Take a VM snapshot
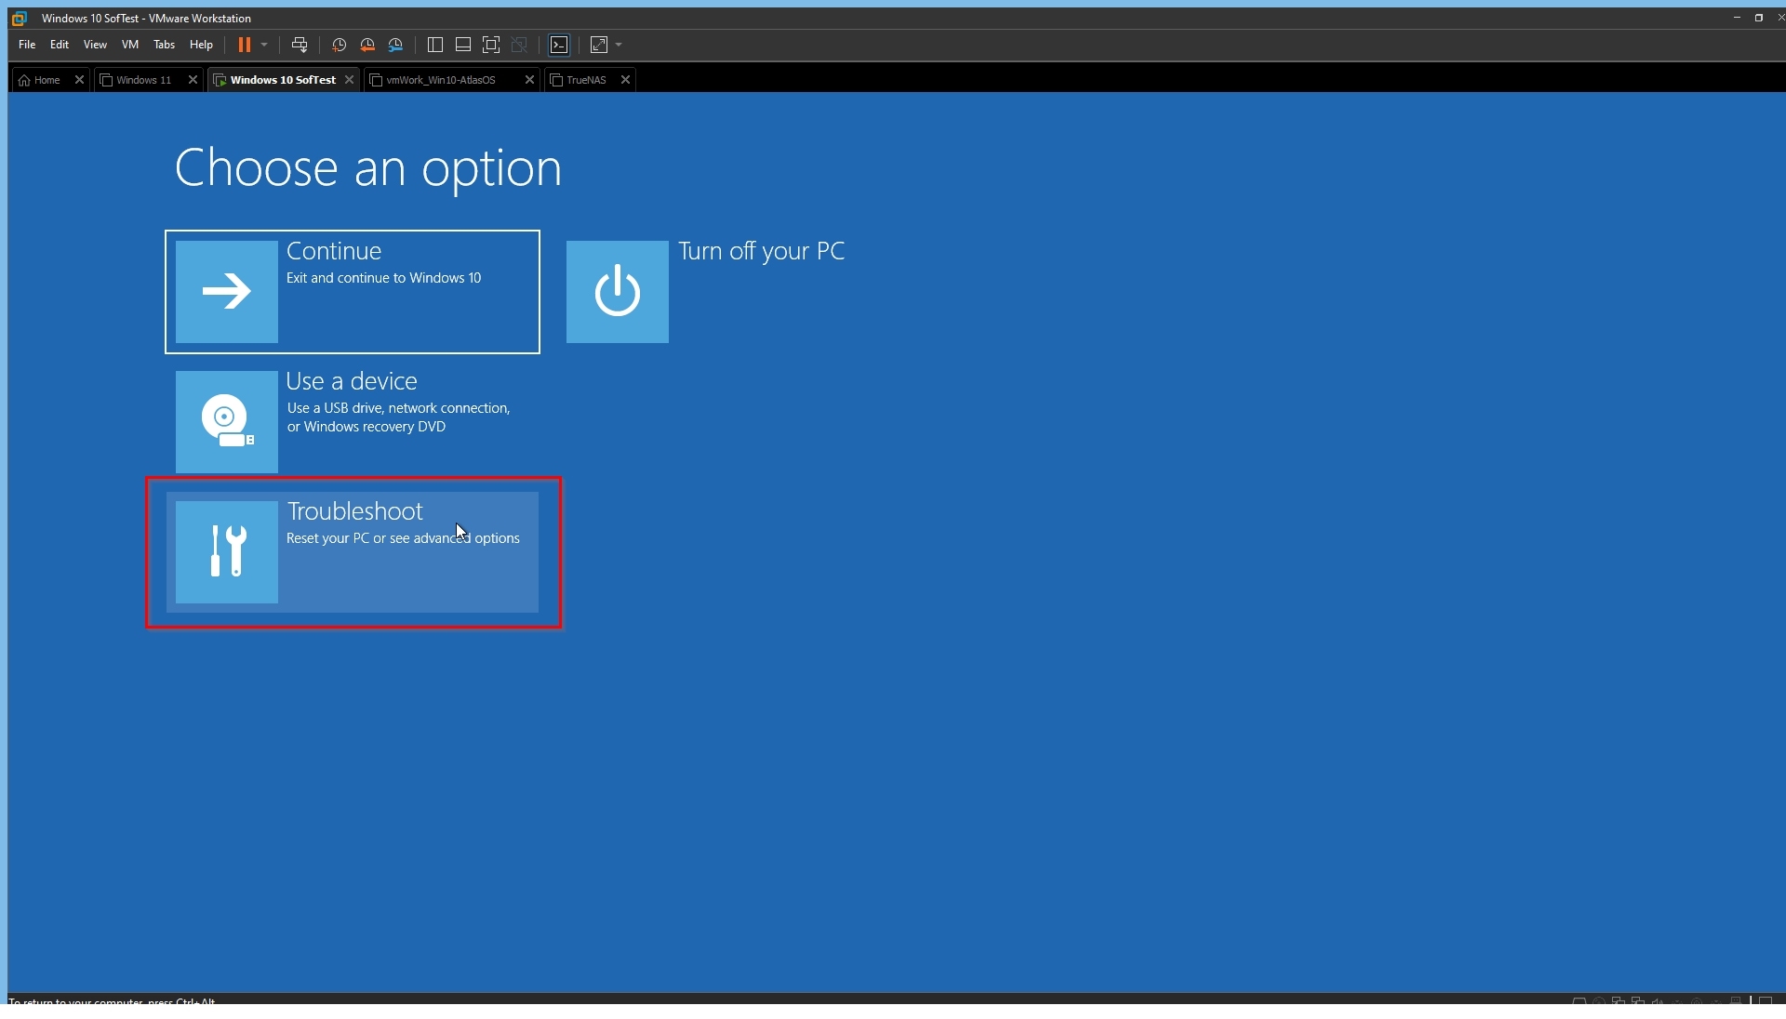 [340, 45]
